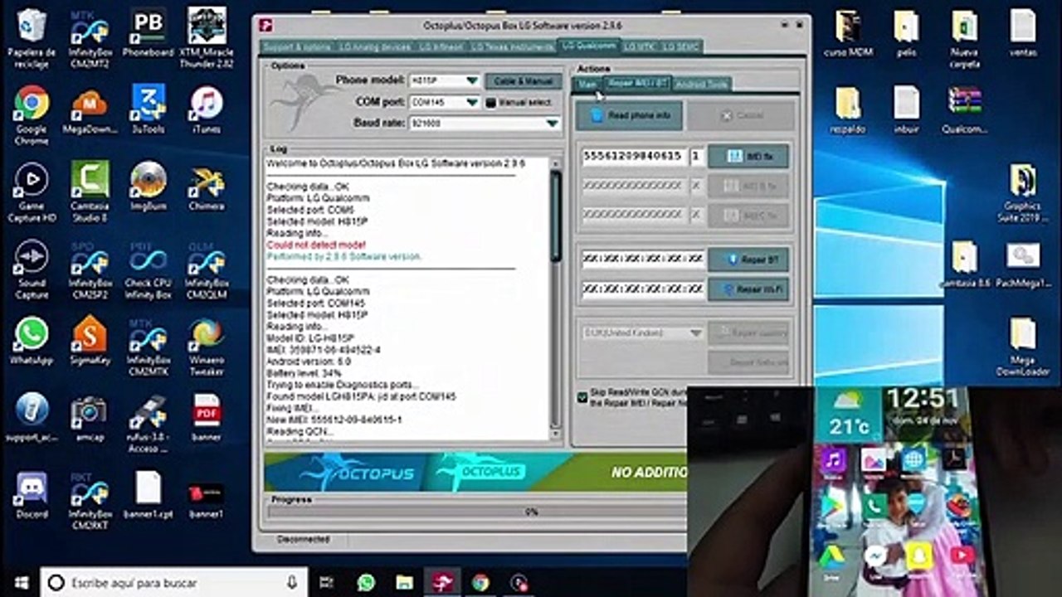Click the IMEI fix button
This screenshot has width=1062, height=597.
coord(748,156)
